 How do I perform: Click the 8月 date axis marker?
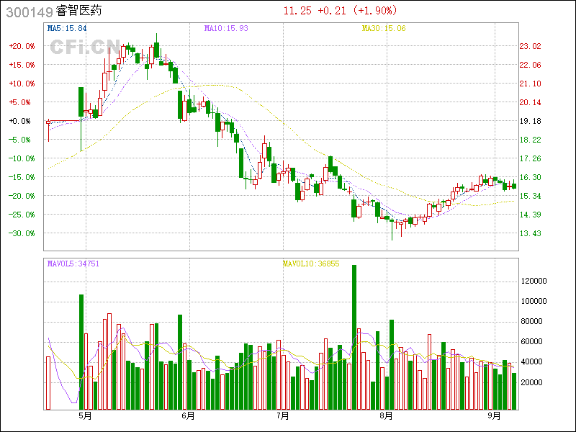pyautogui.click(x=387, y=415)
